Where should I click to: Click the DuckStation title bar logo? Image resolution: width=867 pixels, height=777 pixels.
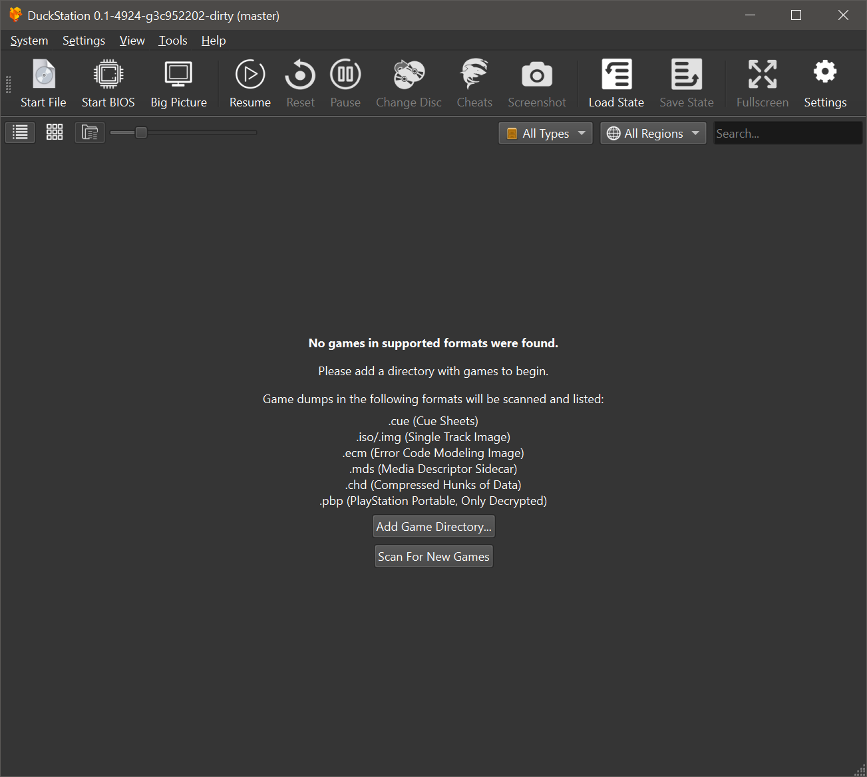pos(15,15)
